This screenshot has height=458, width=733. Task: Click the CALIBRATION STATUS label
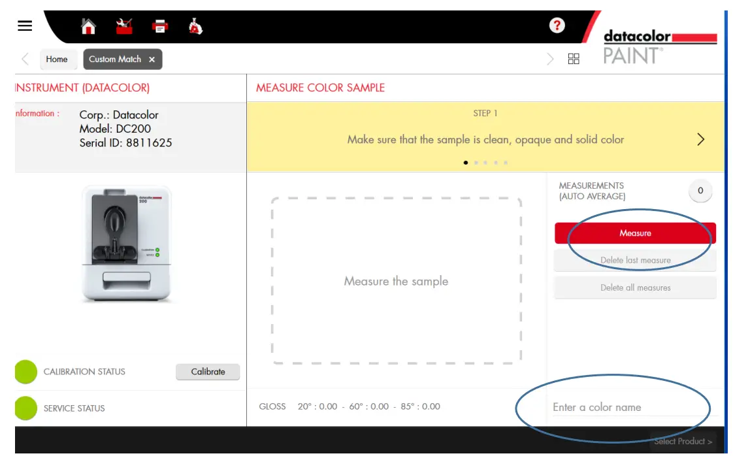click(x=85, y=372)
